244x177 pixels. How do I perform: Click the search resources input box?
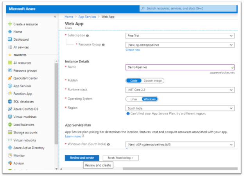188,8
